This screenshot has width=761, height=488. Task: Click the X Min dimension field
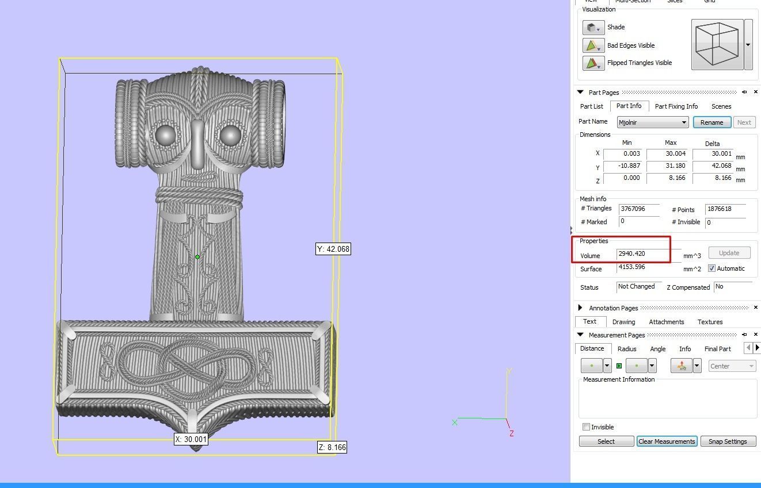point(622,154)
